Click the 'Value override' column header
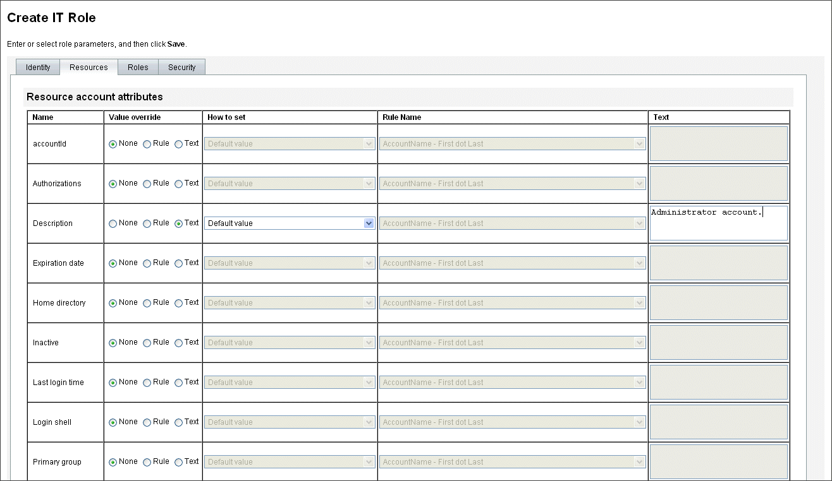Screen dimensions: 832x481 [135, 117]
